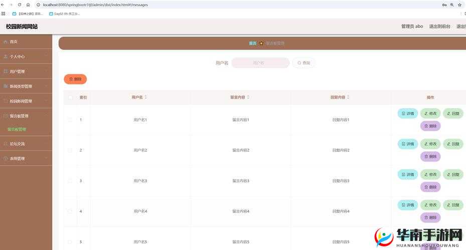Screen dimensions: 466x250
Task: Click the browser home icon
Action: 29,4
